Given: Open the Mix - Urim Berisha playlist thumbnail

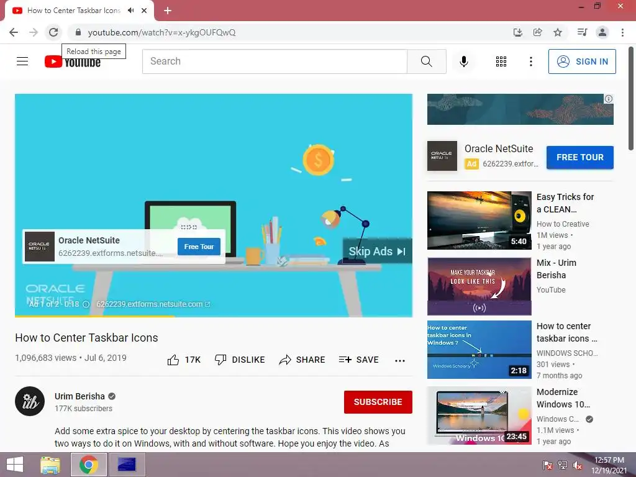Looking at the screenshot, I should [x=479, y=286].
